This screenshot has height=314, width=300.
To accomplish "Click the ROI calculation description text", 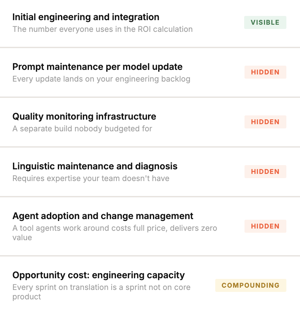I will click(102, 29).
